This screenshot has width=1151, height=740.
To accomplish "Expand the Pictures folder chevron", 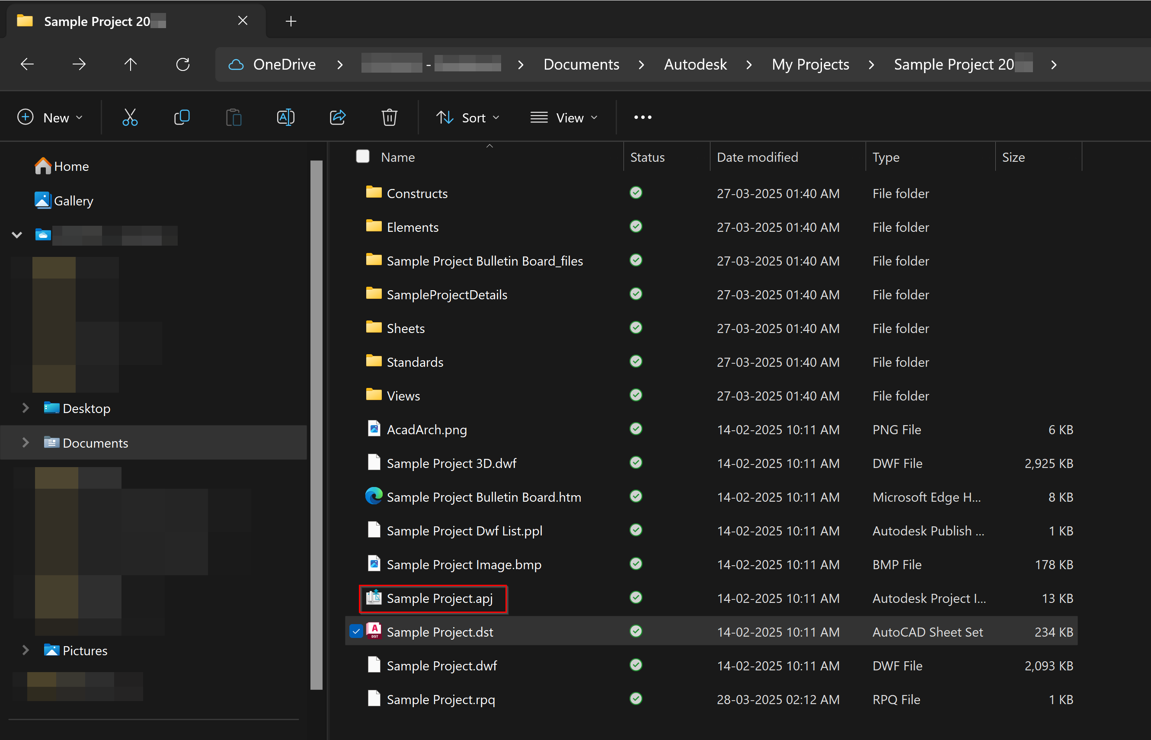I will [x=26, y=650].
